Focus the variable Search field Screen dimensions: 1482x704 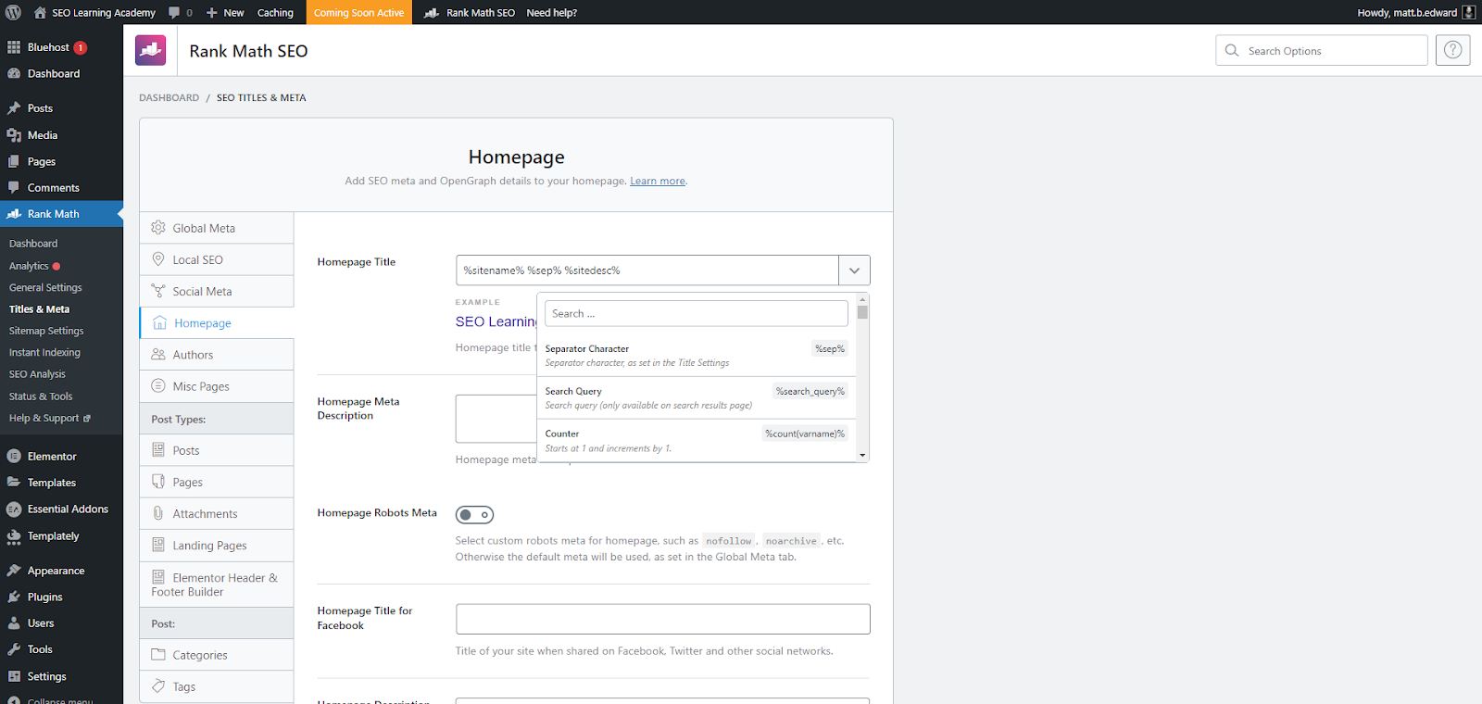click(697, 313)
